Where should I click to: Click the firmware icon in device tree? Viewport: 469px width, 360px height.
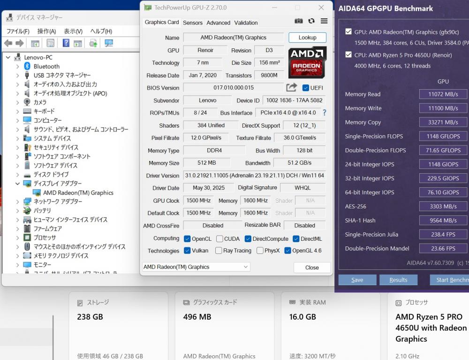(x=27, y=228)
